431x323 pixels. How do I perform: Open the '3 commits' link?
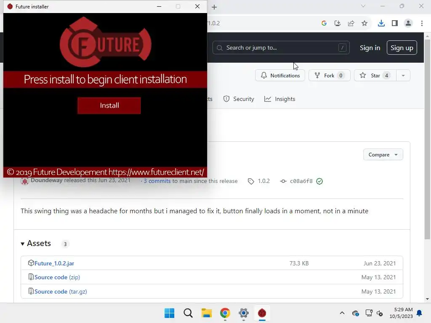[157, 181]
